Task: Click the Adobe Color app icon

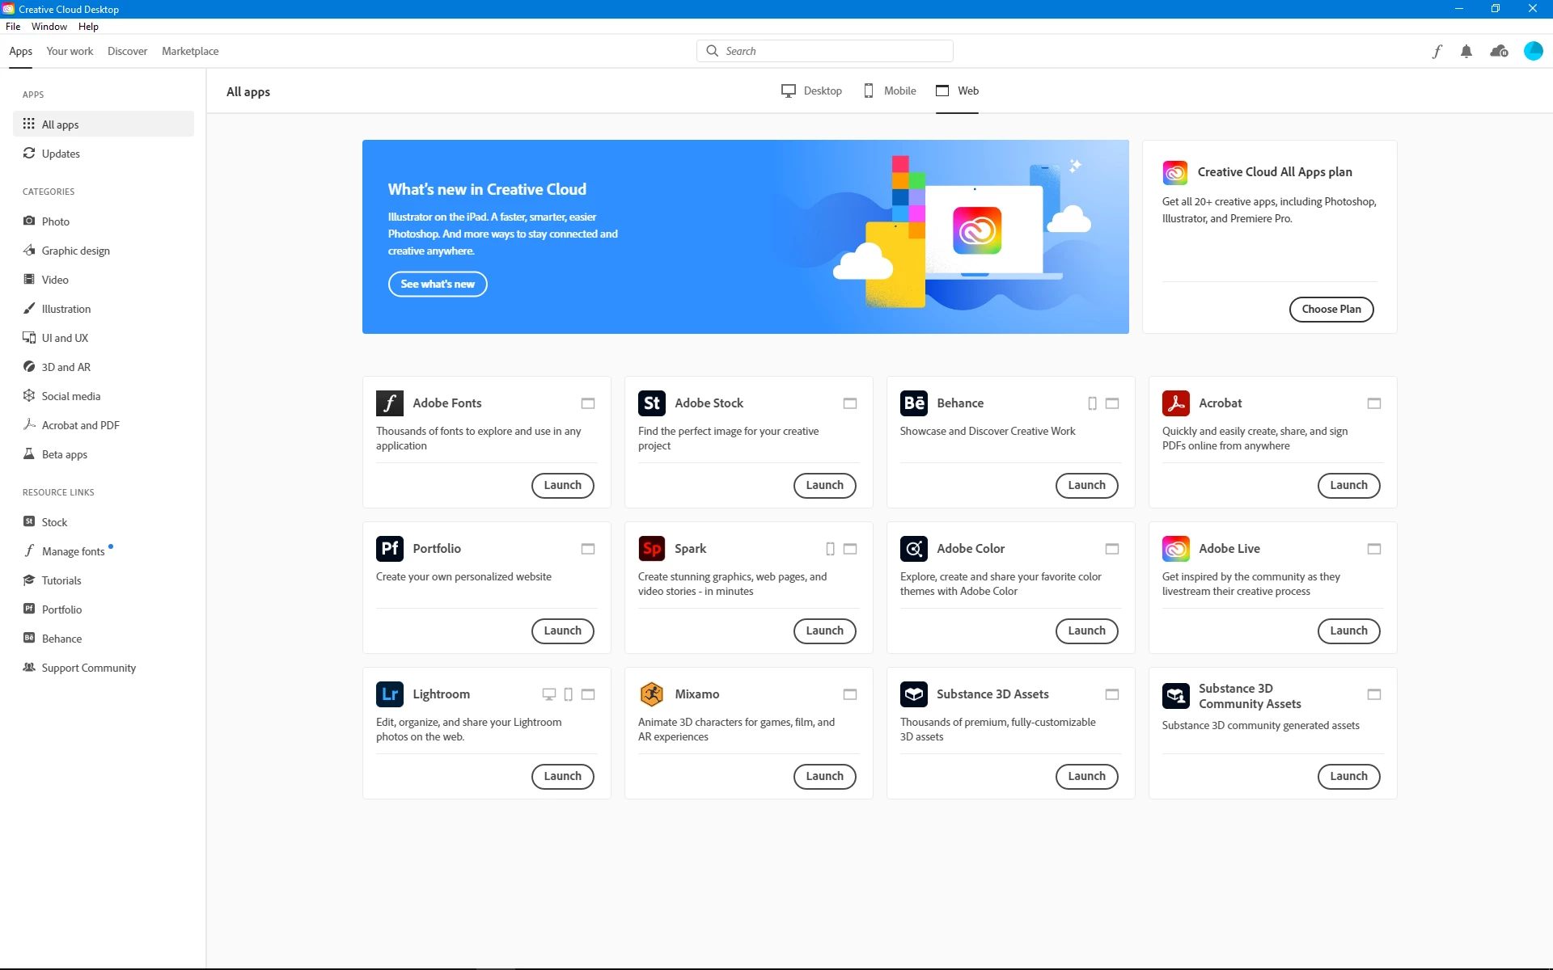Action: [913, 548]
